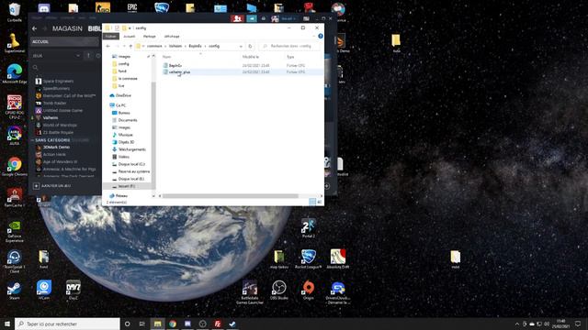Screen dimensions: 588x330
Task: Click the Chrome taskbar icon
Action: point(173,324)
